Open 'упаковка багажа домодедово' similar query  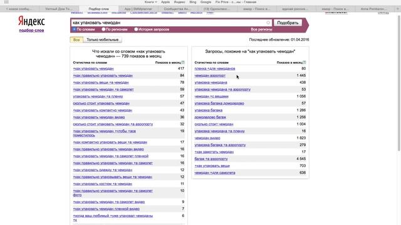tap(219, 103)
